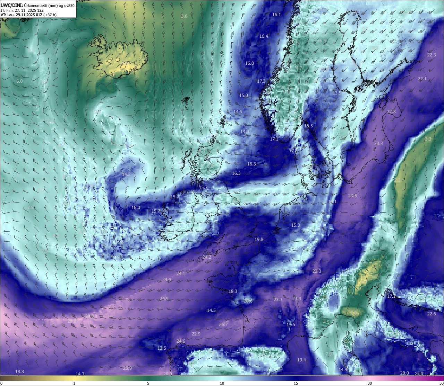Select the 19.4 value over the western Mediterranean
Image resolution: width=444 pixels, height=386 pixels.
click(x=301, y=360)
